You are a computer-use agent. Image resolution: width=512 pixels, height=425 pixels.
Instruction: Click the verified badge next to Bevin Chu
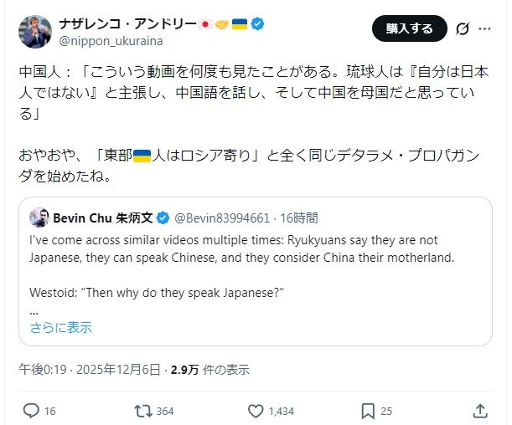click(x=164, y=218)
